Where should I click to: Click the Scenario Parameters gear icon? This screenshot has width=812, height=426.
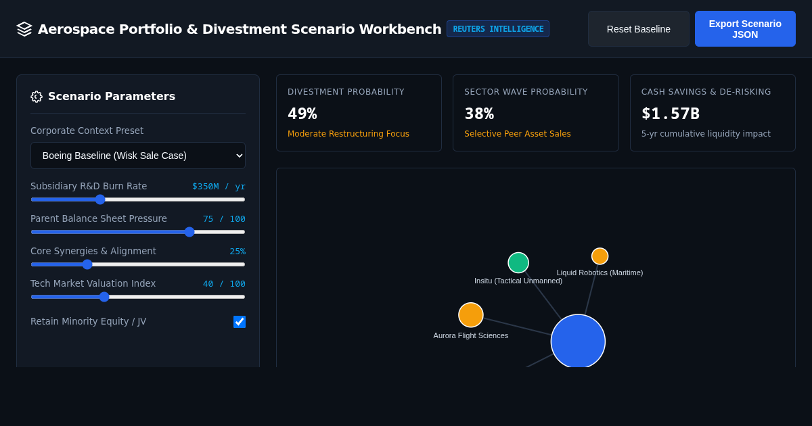37,97
